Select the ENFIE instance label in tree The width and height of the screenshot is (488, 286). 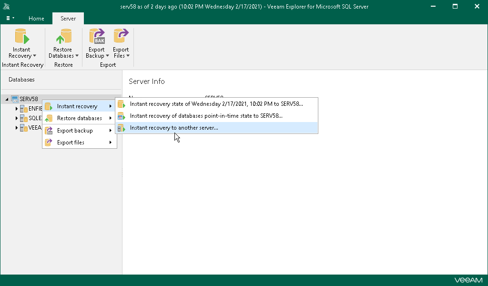(x=35, y=109)
